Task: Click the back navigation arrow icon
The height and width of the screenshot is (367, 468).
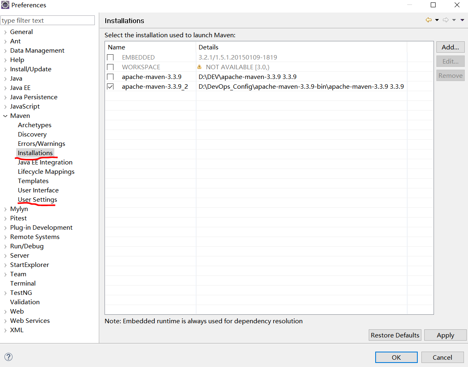Action: click(x=428, y=20)
